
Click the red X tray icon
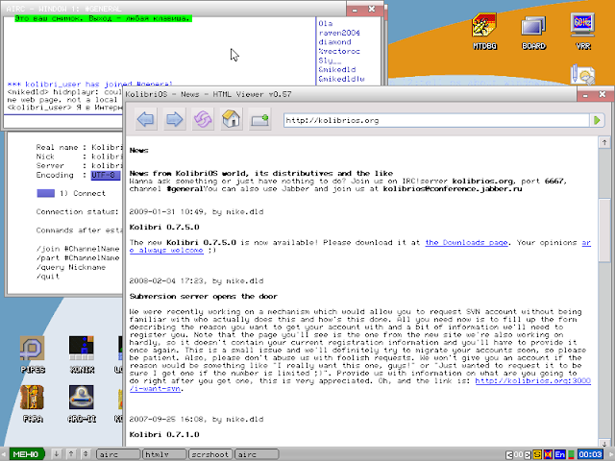pos(548,454)
